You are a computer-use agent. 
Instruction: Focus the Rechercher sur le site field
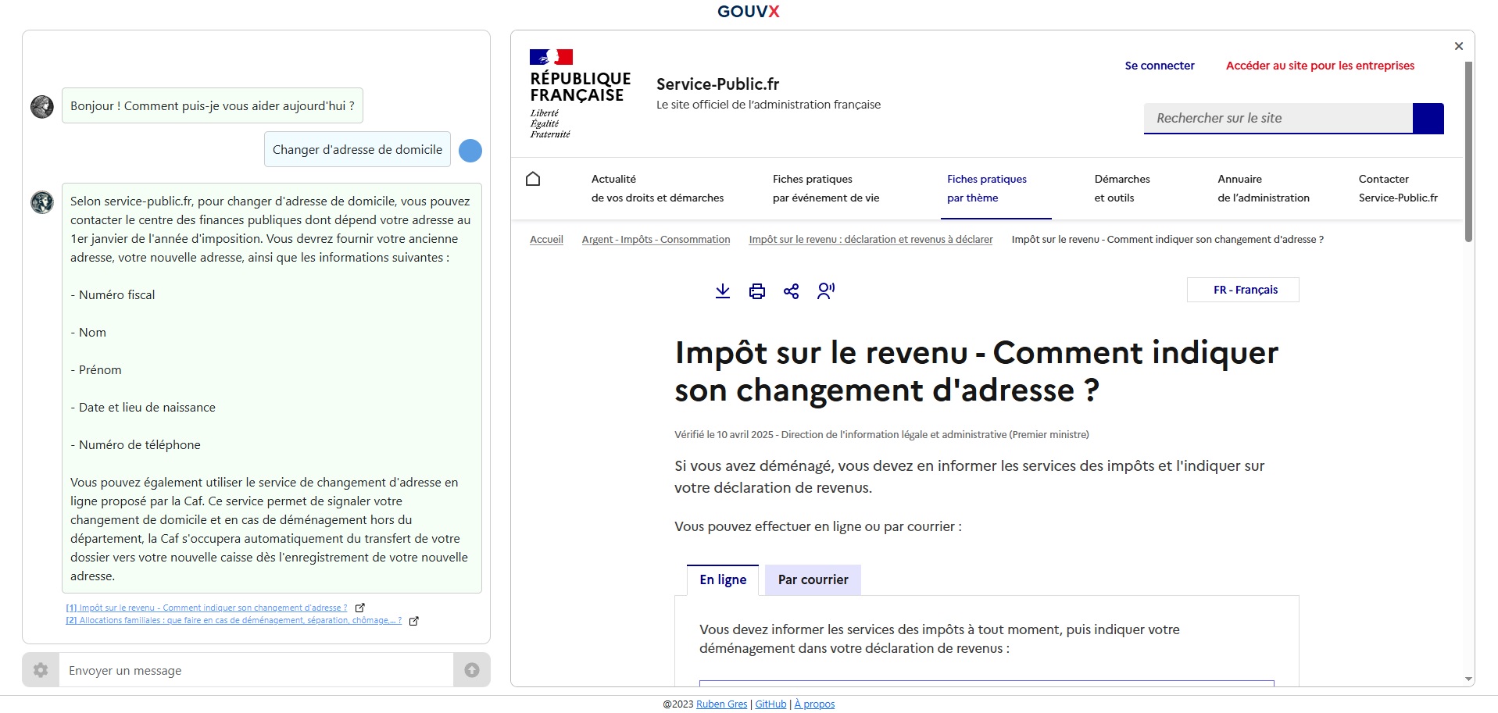coord(1278,118)
